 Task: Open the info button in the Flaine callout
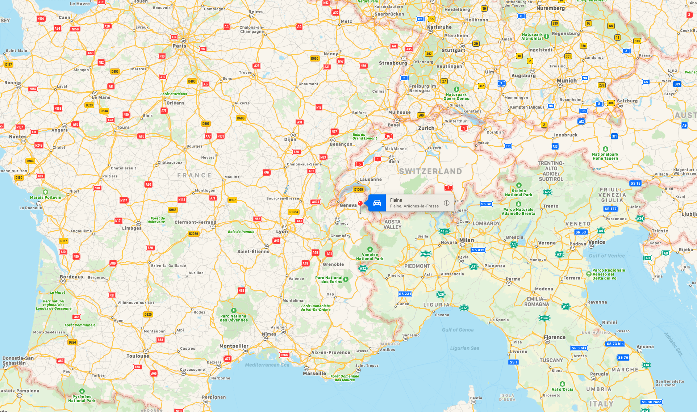click(x=447, y=203)
